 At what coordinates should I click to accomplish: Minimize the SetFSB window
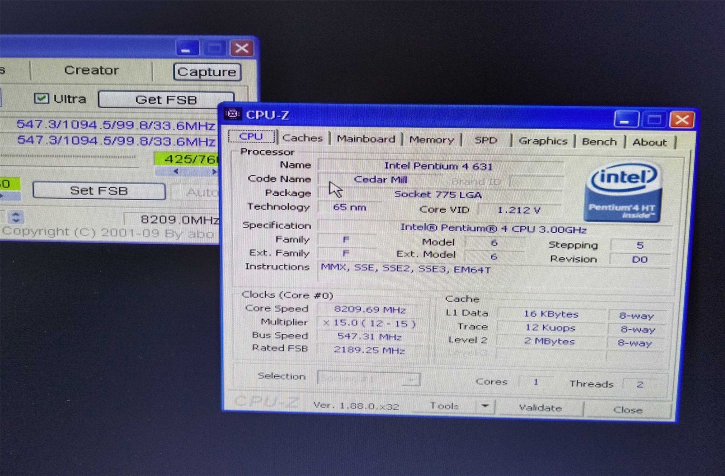tap(187, 48)
